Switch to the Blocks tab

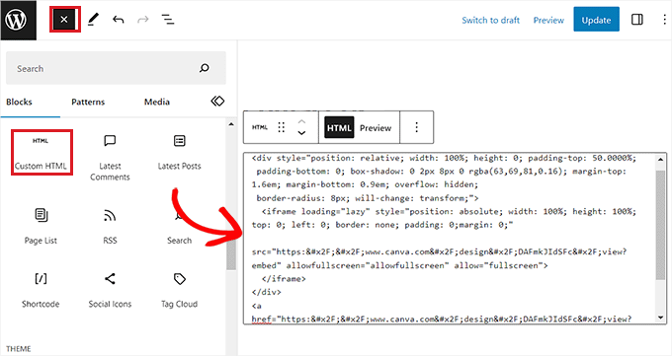pos(19,102)
